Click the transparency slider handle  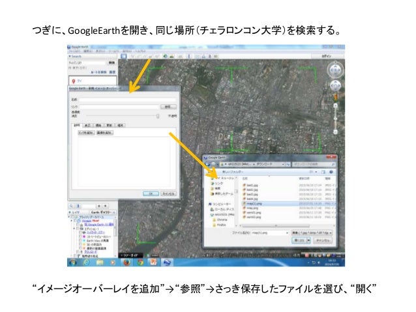pyautogui.click(x=158, y=116)
